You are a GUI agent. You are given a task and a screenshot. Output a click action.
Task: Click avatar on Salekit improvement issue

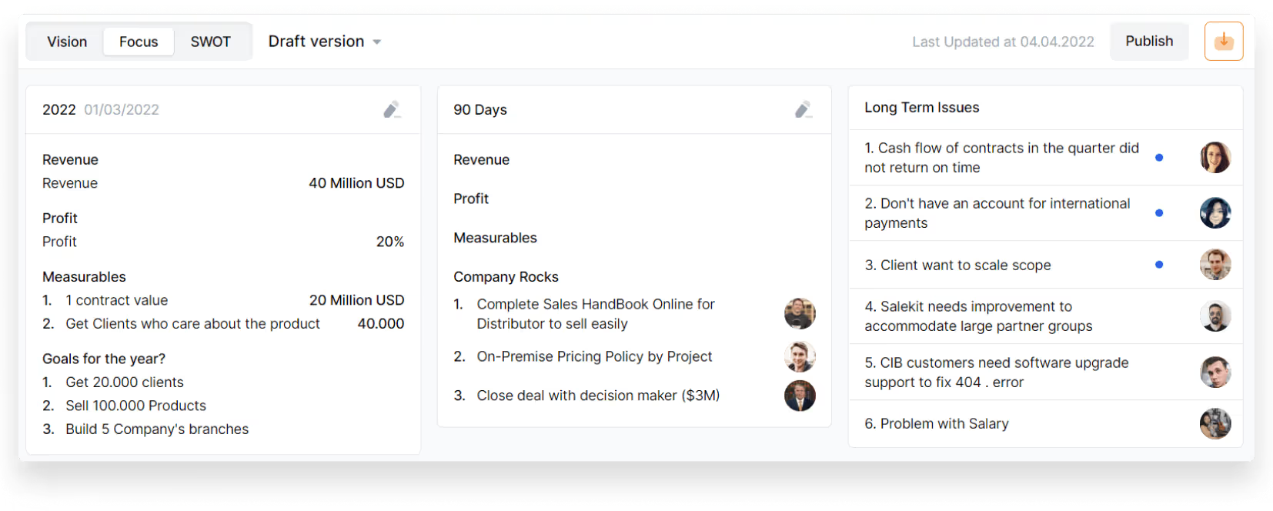[1215, 316]
